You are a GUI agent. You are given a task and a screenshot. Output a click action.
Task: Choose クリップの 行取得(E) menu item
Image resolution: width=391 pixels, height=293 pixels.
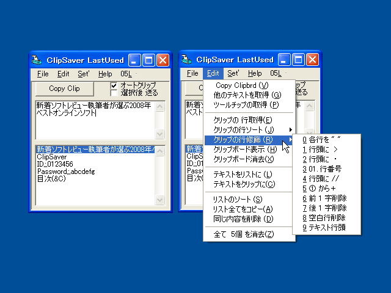[249, 120]
